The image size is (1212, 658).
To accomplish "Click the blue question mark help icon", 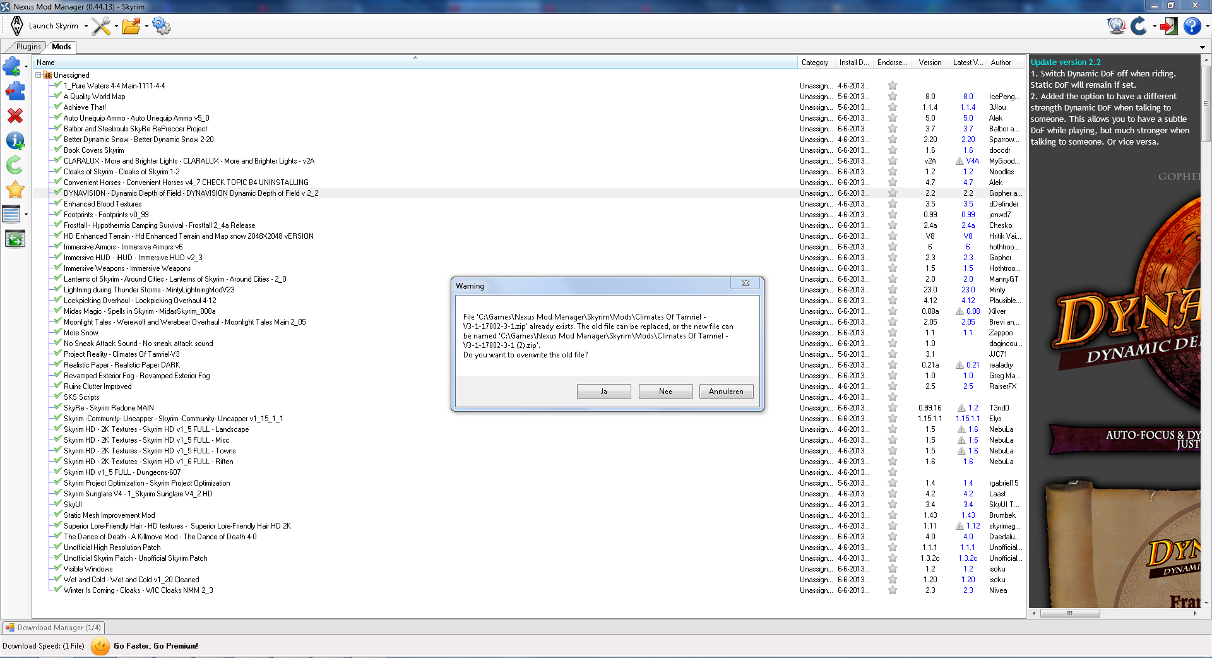I will tap(1192, 26).
